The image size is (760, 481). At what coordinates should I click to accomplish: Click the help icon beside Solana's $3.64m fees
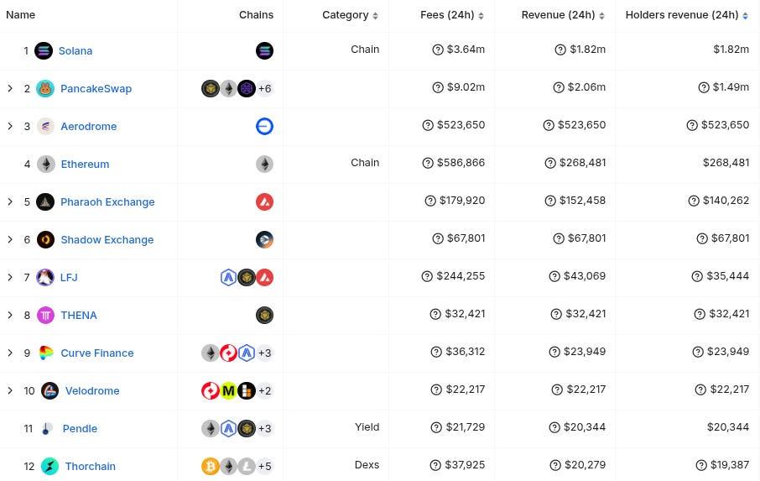(x=438, y=50)
